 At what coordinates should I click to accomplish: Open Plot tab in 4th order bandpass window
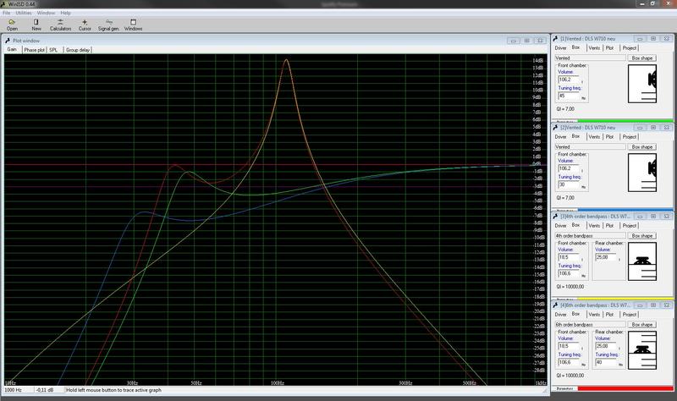[609, 226]
